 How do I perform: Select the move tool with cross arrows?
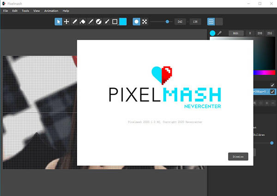click(x=66, y=22)
